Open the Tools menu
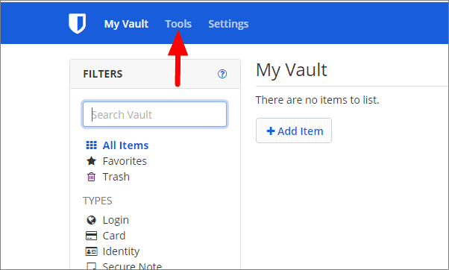Viewport: 449px width, 270px height. (x=178, y=24)
